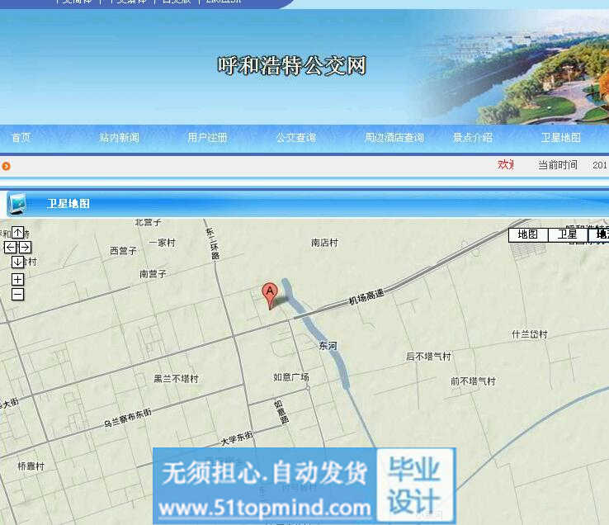Click the 卫星地图 section heading
Screen dimensions: 609x525
68,204
